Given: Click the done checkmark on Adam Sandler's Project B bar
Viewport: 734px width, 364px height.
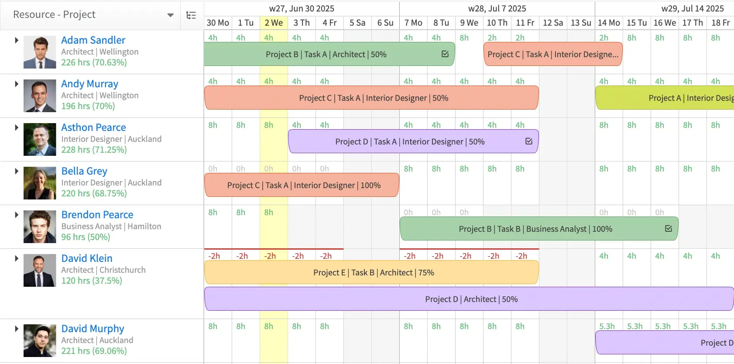Looking at the screenshot, I should click(445, 54).
